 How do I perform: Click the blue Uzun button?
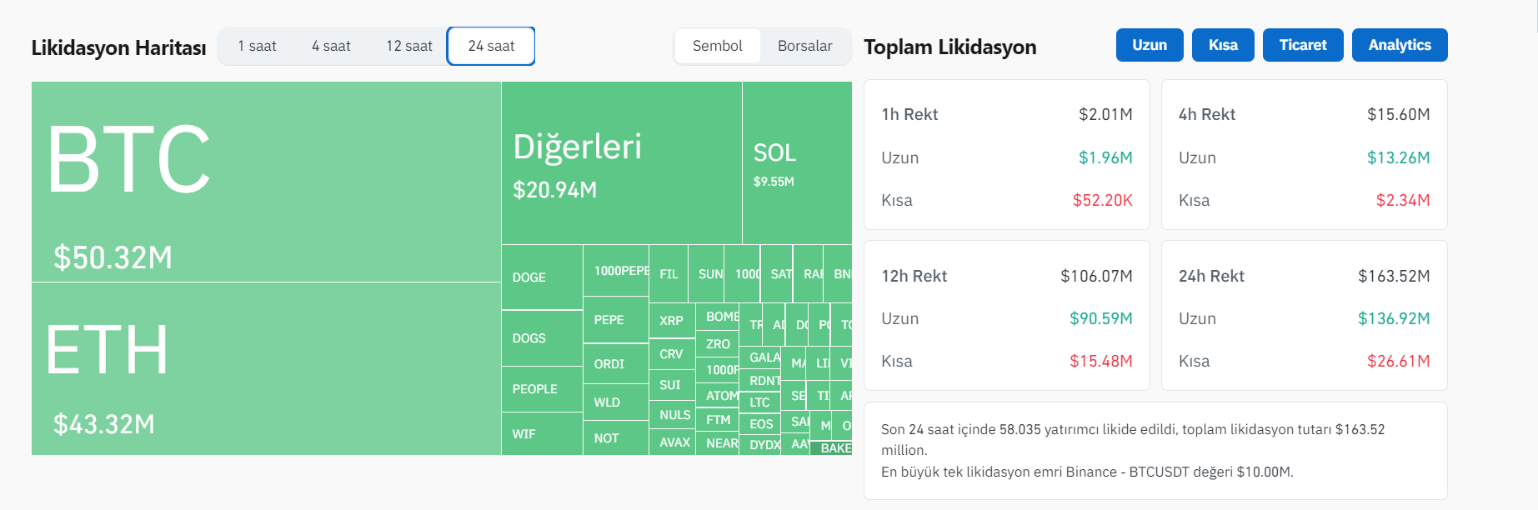pyautogui.click(x=1149, y=45)
